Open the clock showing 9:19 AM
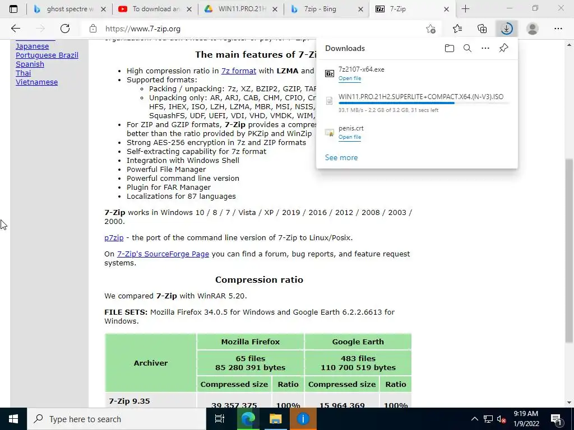This screenshot has width=574, height=430. pyautogui.click(x=526, y=419)
